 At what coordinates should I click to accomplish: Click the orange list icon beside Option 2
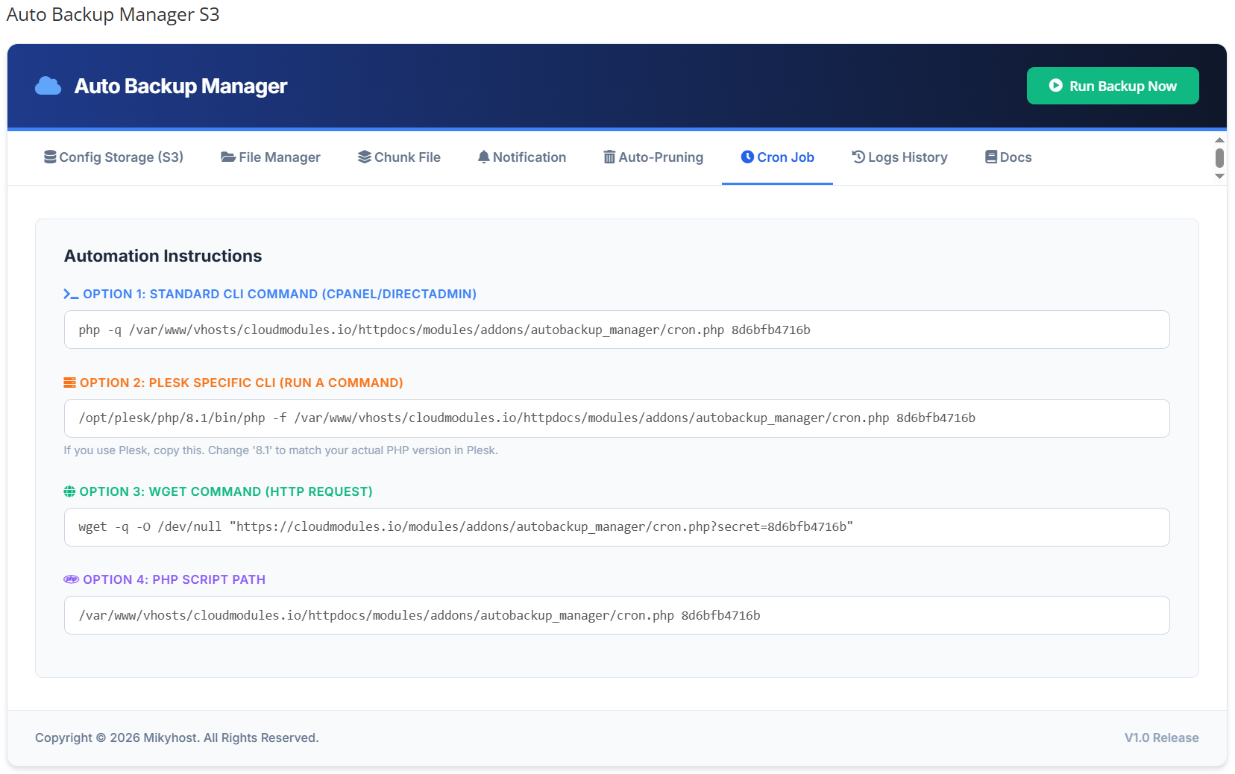[x=69, y=382]
